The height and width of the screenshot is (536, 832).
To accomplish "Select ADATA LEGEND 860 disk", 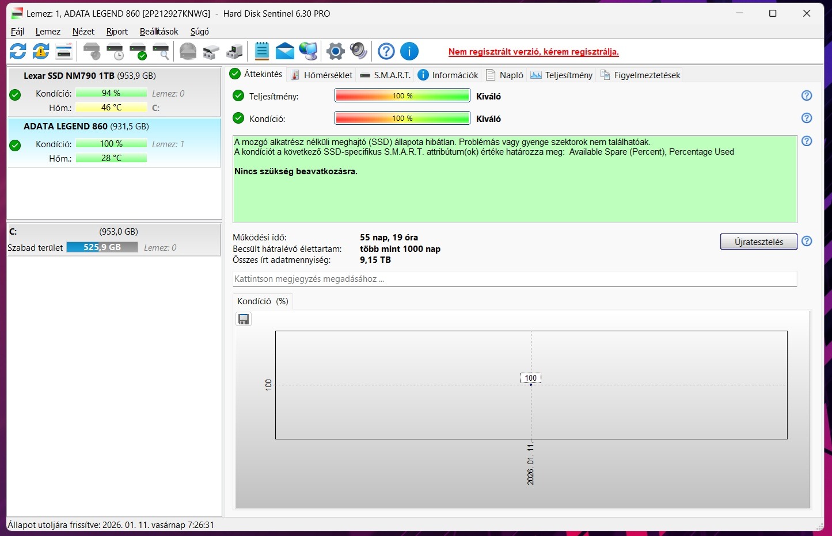I will tap(114, 143).
